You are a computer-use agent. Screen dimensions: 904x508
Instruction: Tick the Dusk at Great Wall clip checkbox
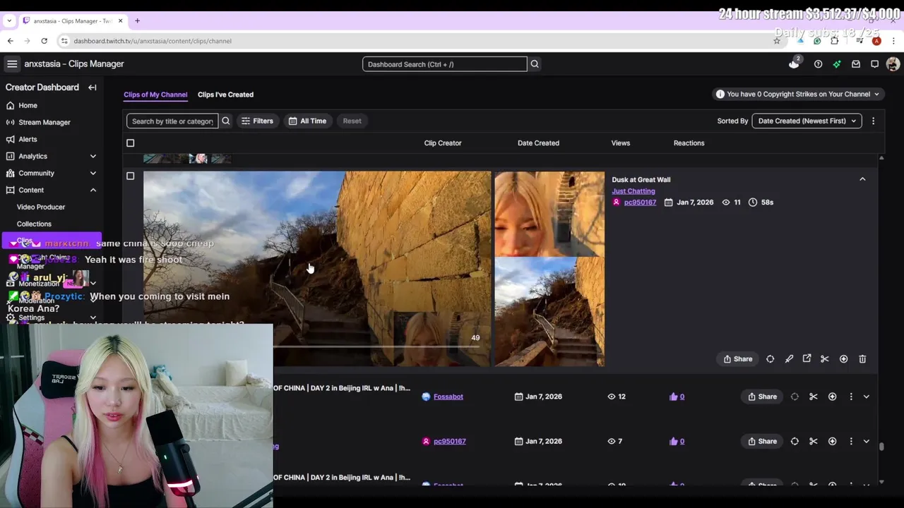pyautogui.click(x=130, y=176)
